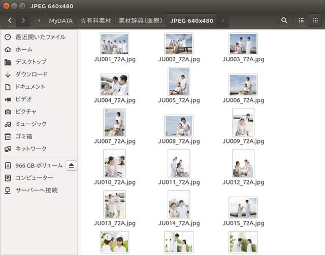Click the home icon in the sidebar

pos(8,50)
